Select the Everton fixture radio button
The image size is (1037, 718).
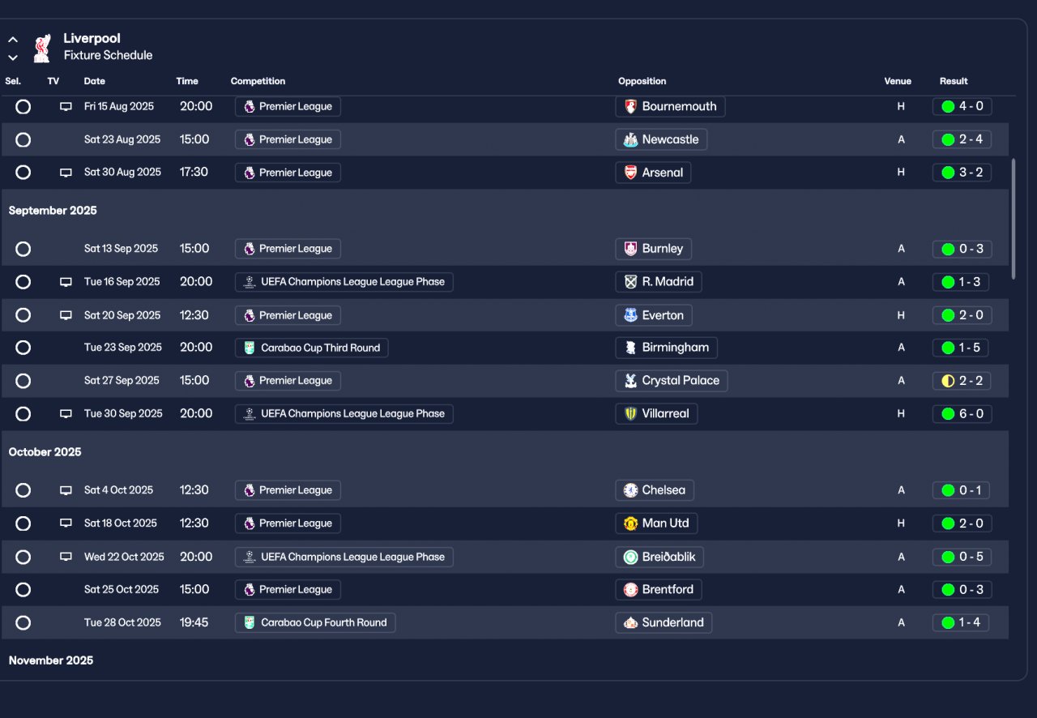[23, 315]
